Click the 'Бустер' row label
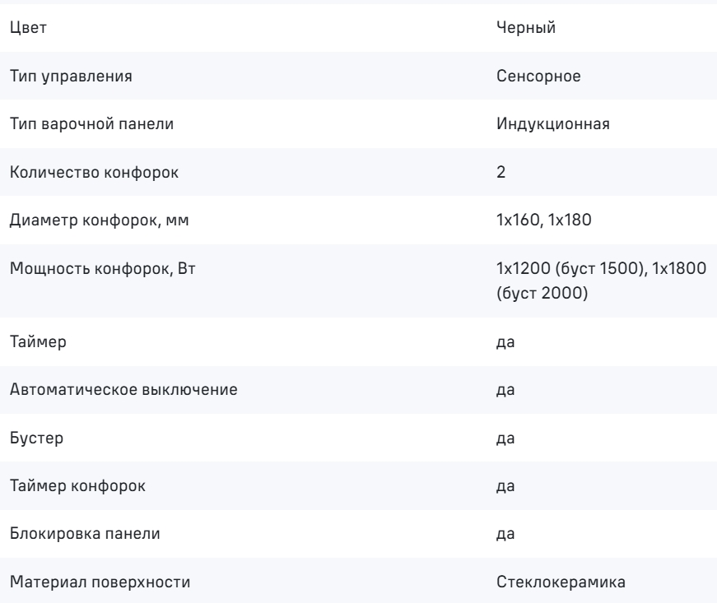The width and height of the screenshot is (717, 603). point(36,438)
